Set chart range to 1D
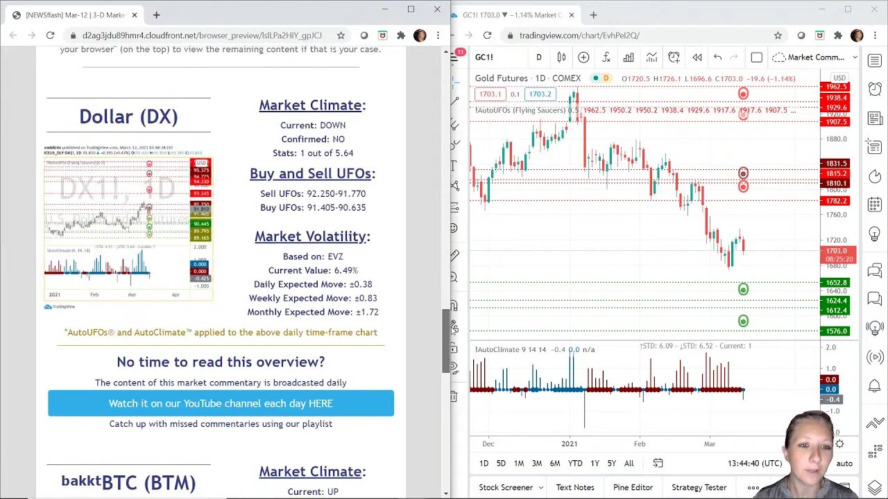The height and width of the screenshot is (499, 888). coord(484,463)
